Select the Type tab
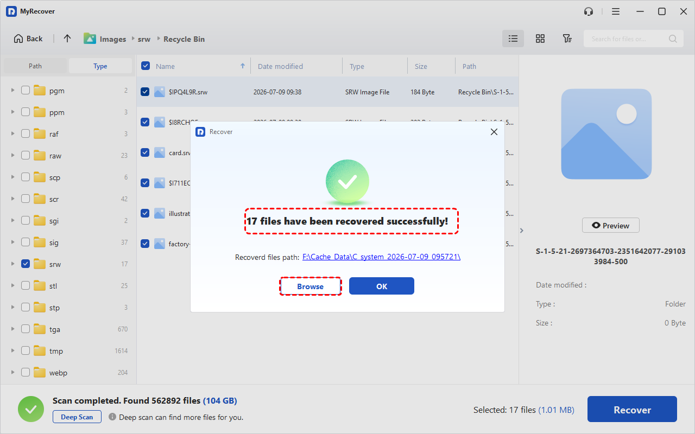 pos(100,66)
